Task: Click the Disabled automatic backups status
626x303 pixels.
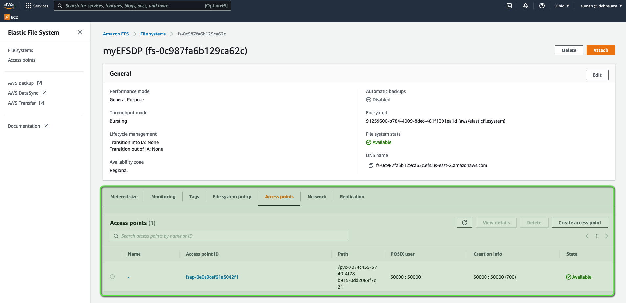Action: coord(378,100)
